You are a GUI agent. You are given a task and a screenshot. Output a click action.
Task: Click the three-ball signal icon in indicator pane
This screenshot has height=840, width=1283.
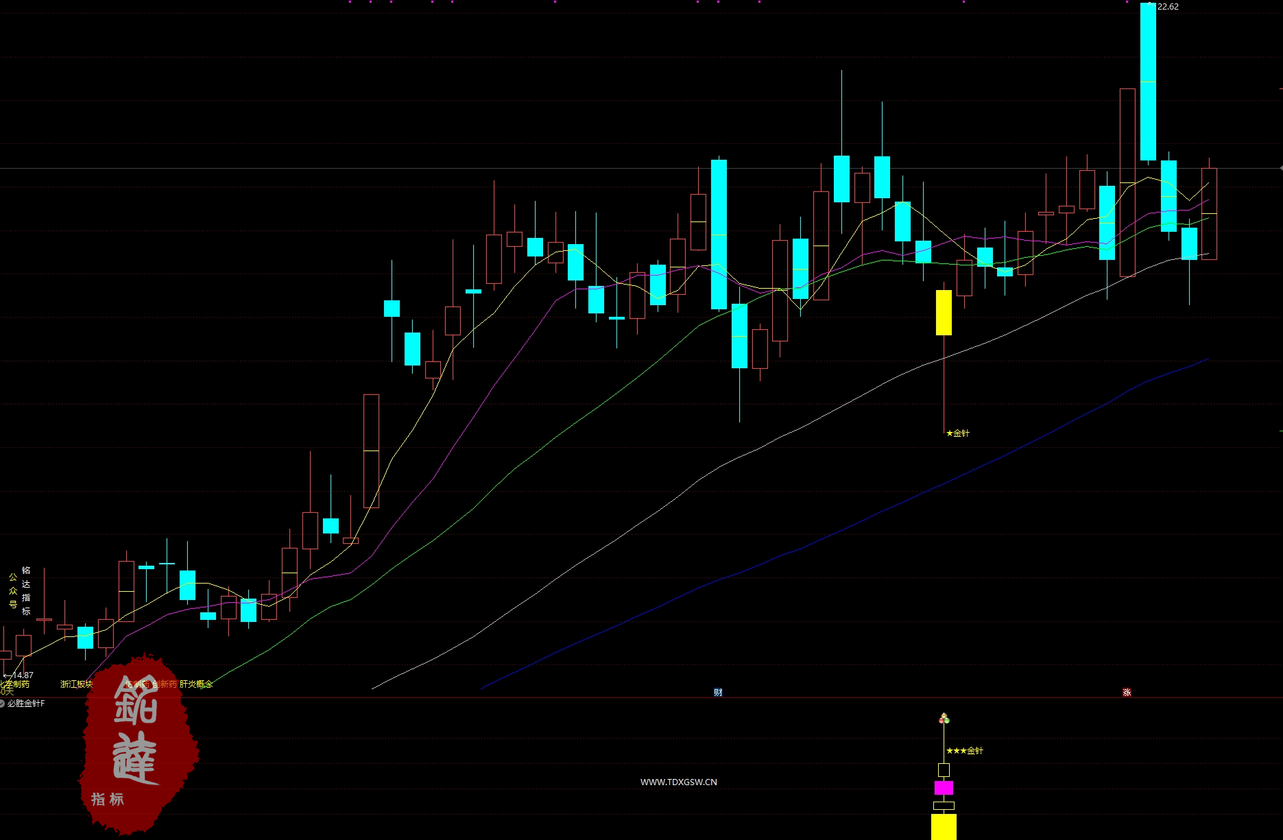pos(944,719)
